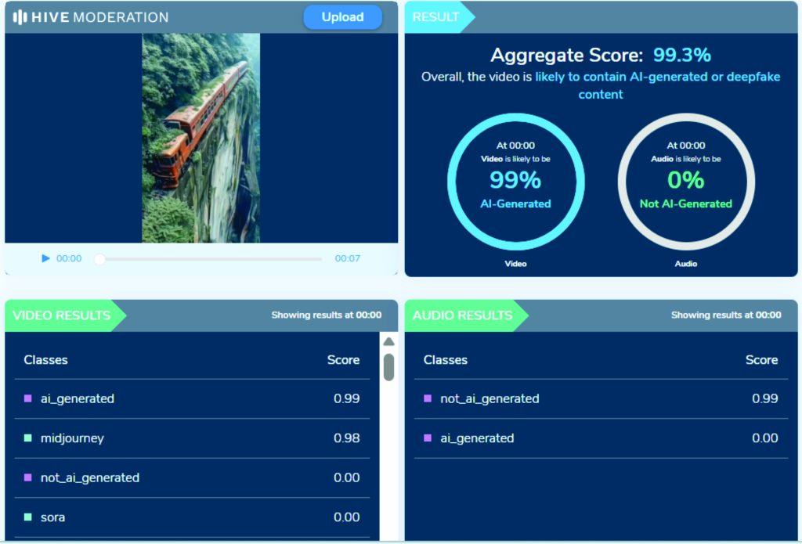The width and height of the screenshot is (802, 544).
Task: Click the sora class label
Action: (52, 517)
